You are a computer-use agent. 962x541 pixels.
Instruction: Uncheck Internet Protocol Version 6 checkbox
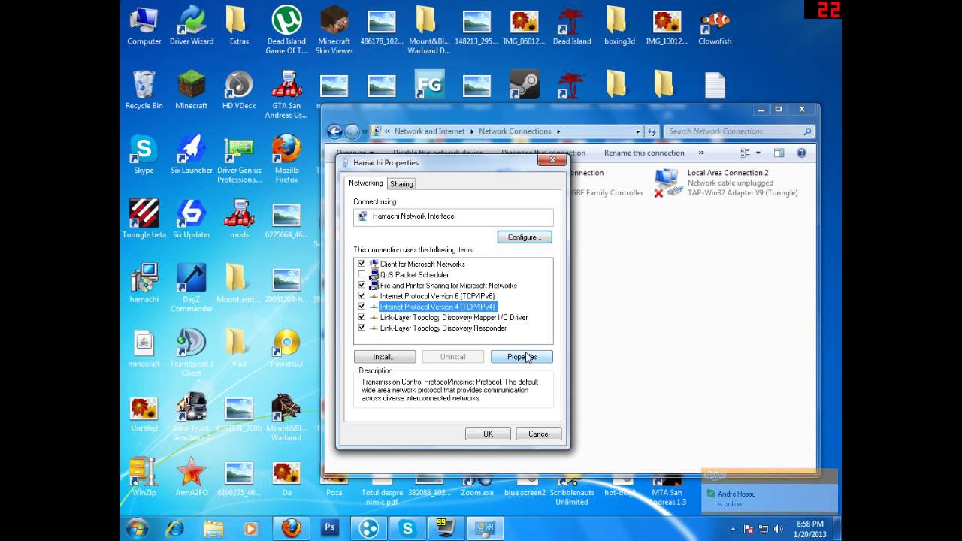pyautogui.click(x=362, y=296)
